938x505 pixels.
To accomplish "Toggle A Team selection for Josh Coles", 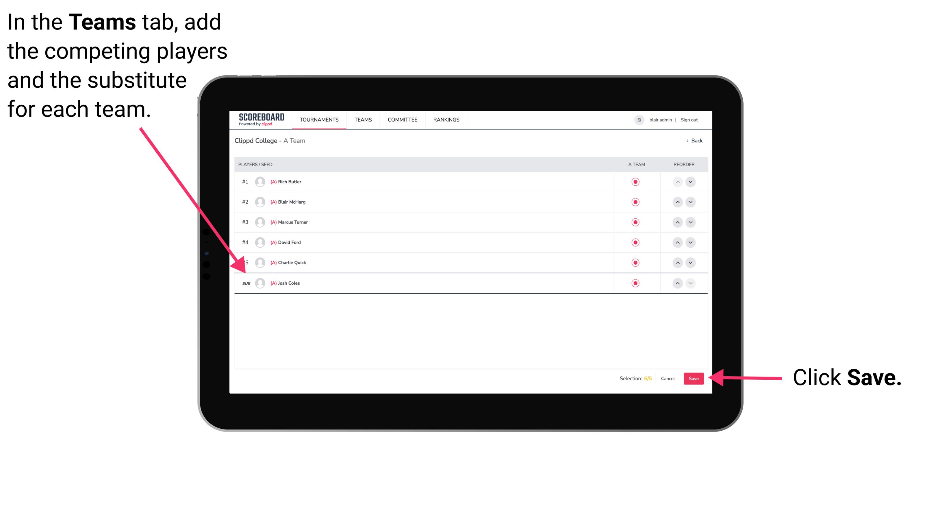I will pyautogui.click(x=635, y=283).
